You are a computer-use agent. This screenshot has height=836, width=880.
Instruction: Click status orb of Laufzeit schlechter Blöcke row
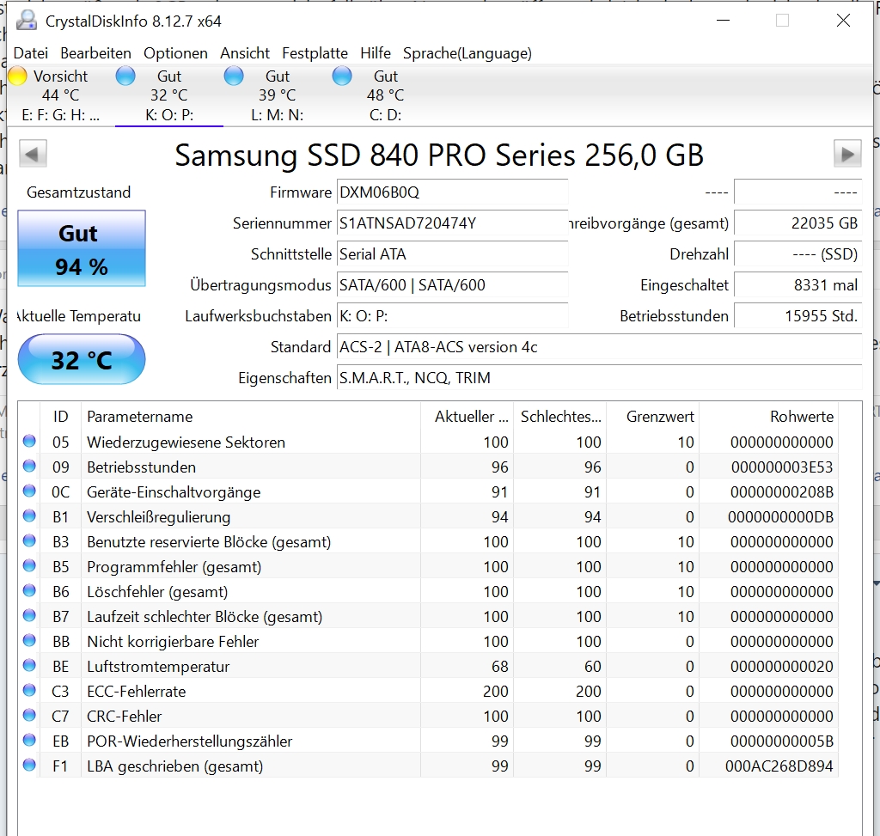(x=29, y=616)
